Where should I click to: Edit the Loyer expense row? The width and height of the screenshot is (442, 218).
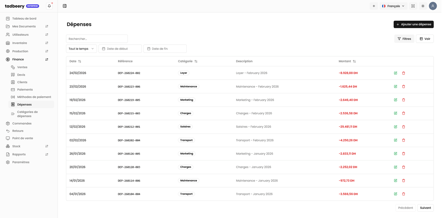396,73
